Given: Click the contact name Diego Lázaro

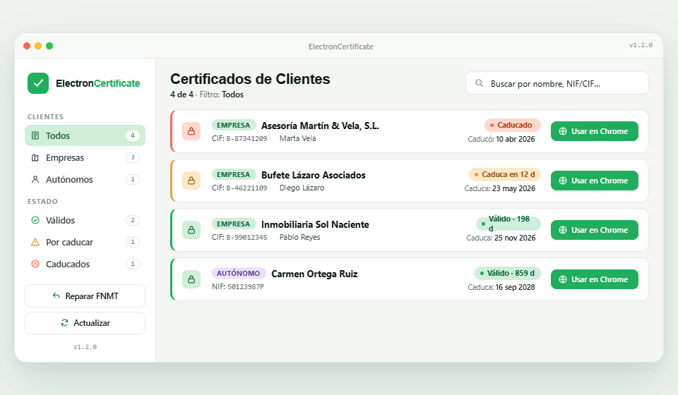Looking at the screenshot, I should pos(302,188).
